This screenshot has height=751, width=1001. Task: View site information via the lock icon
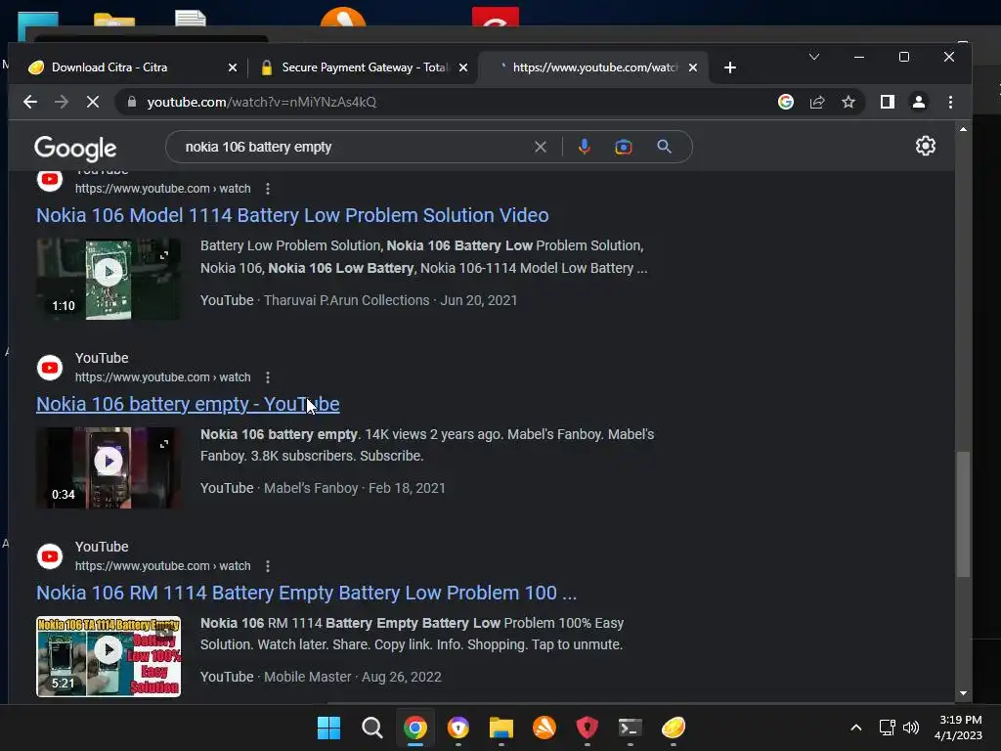[132, 102]
